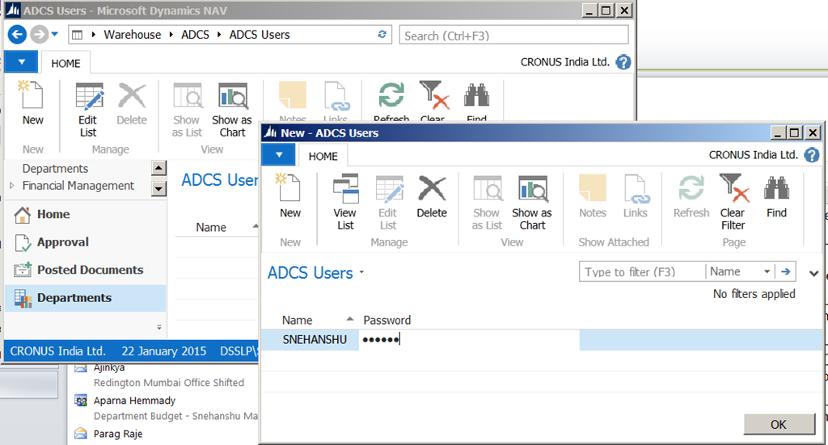Screen dimensions: 828x445
Task: Click ADCS in the address breadcrumb
Action: pyautogui.click(x=196, y=35)
